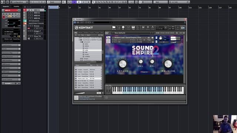Click the Purge button on instrument header
The width and height of the screenshot is (237, 133).
149,40
